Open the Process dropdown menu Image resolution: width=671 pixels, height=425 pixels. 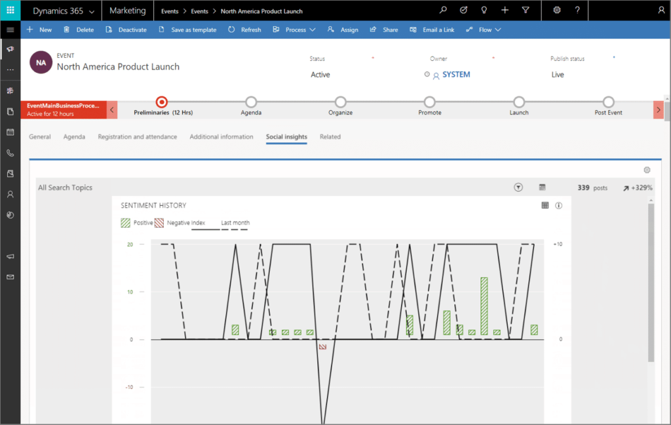[x=294, y=30]
